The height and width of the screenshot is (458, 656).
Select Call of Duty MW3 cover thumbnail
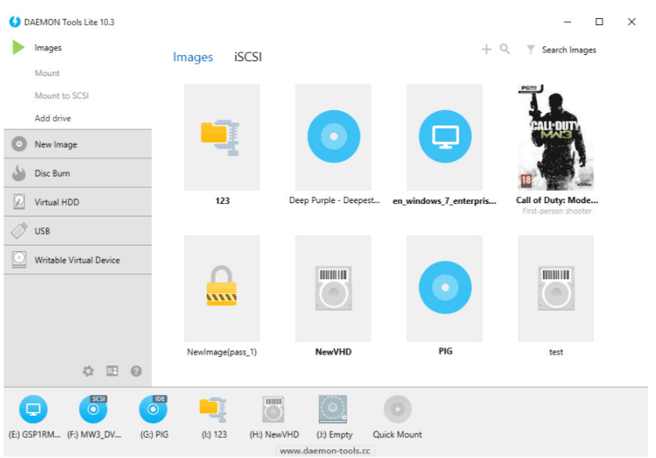coord(556,137)
